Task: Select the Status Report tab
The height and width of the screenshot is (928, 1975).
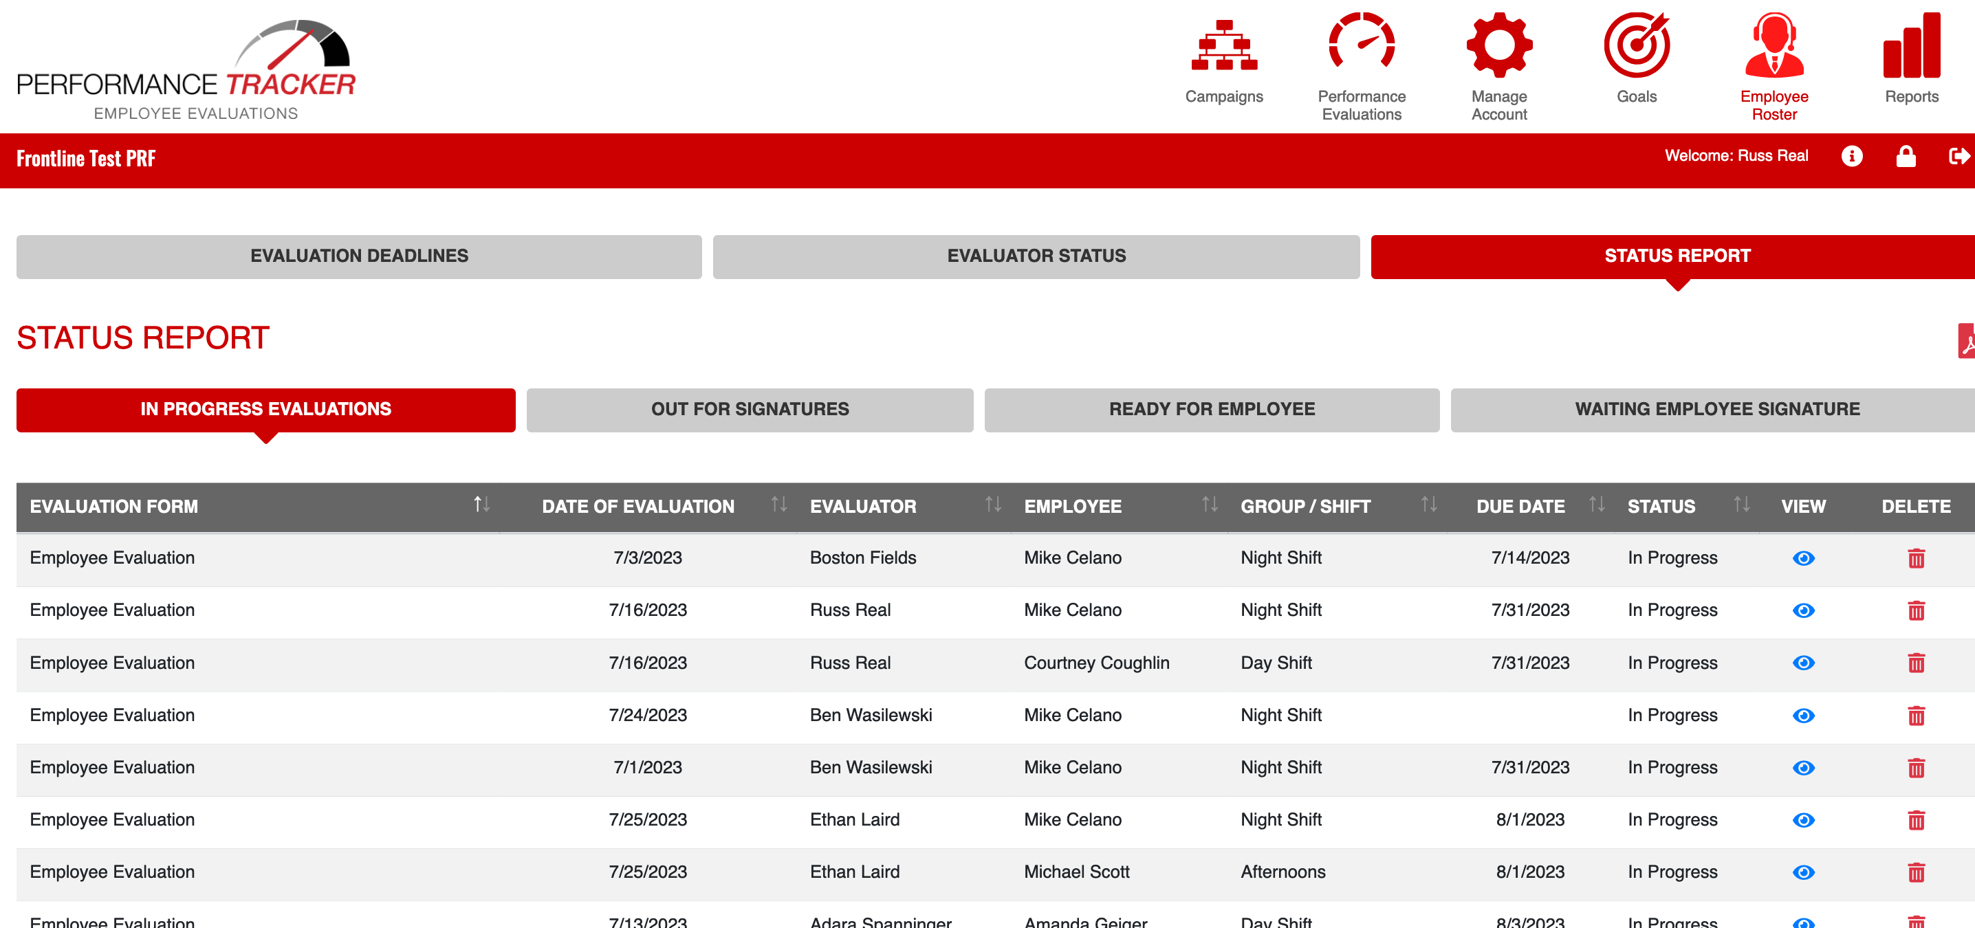Action: 1672,256
